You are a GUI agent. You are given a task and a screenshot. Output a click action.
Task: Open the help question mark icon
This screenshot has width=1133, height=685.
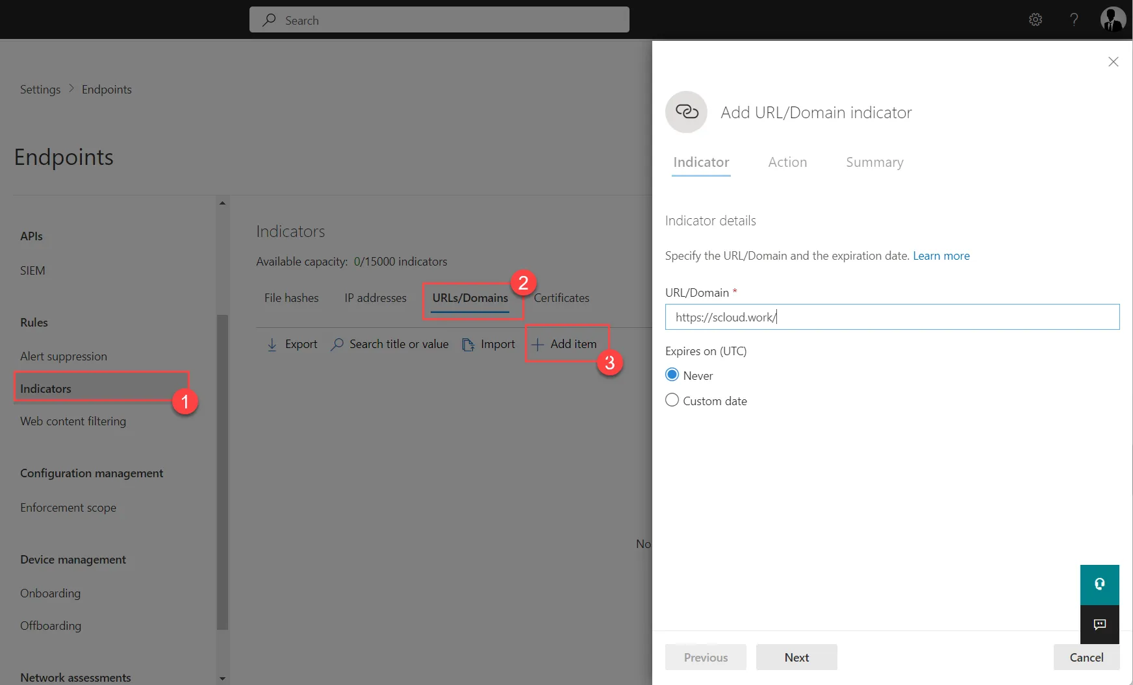[1074, 19]
